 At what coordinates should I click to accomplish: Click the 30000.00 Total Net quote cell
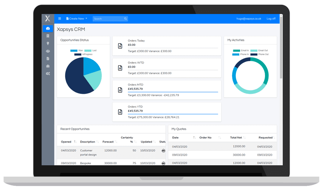[239, 155]
